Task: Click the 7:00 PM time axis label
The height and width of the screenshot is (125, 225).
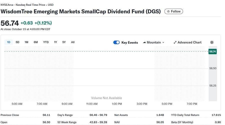Action: (x=192, y=104)
